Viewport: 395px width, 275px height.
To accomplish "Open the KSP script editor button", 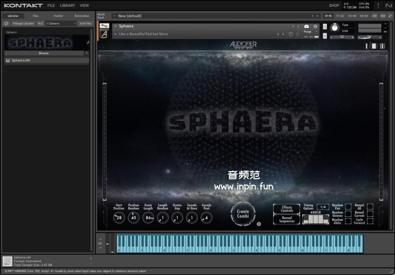I will click(374, 16).
